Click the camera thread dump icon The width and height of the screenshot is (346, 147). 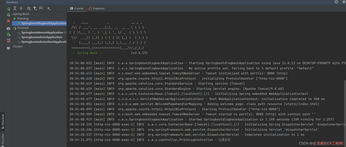8,28
